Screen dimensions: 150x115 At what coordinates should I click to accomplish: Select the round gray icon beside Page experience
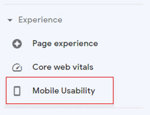tap(17, 44)
